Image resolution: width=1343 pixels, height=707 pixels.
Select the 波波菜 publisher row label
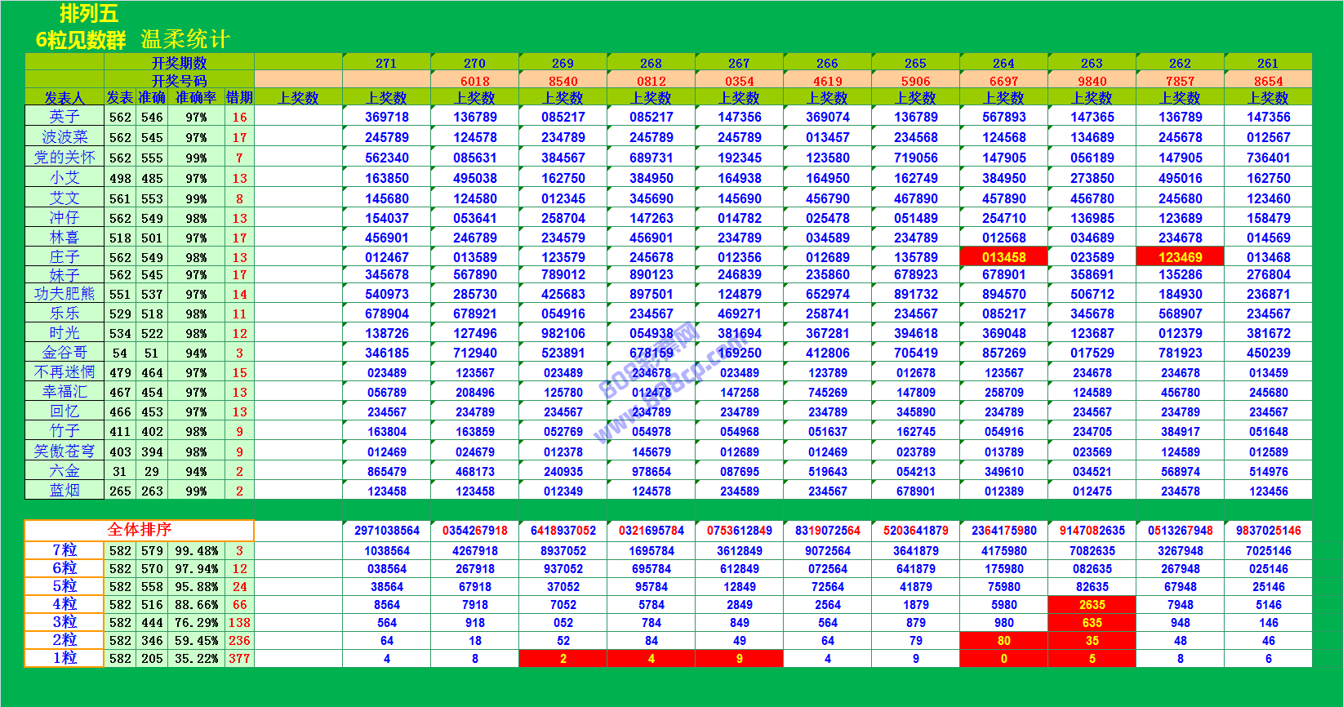64,137
